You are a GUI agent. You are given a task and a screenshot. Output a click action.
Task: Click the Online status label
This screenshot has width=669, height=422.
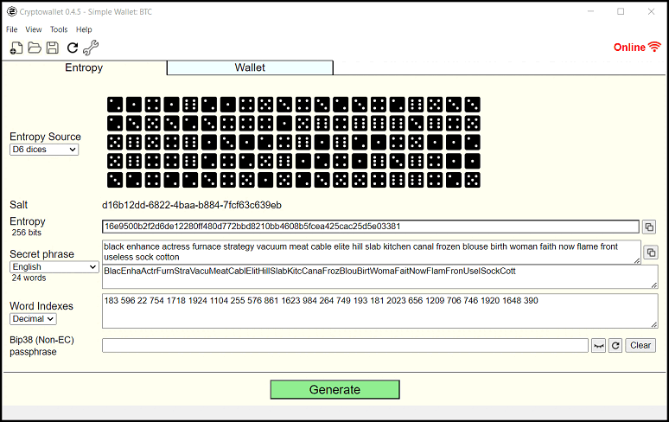point(629,48)
